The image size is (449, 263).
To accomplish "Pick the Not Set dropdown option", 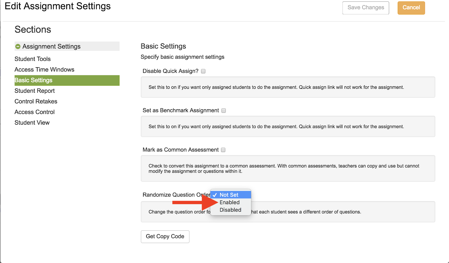I will (229, 195).
